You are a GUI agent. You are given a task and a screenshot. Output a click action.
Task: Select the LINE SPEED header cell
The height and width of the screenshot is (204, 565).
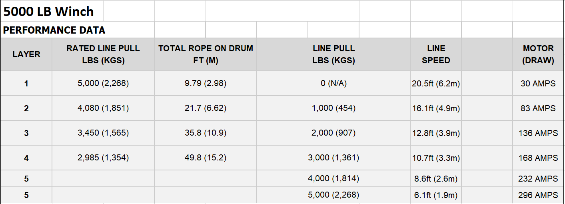(x=436, y=54)
